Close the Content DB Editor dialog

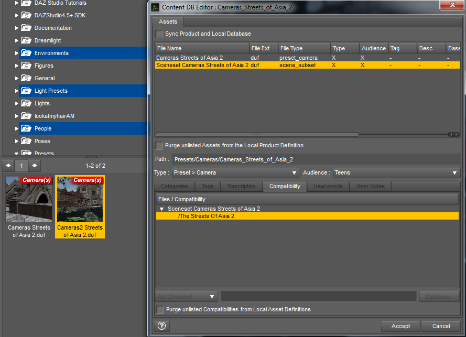tap(452, 5)
